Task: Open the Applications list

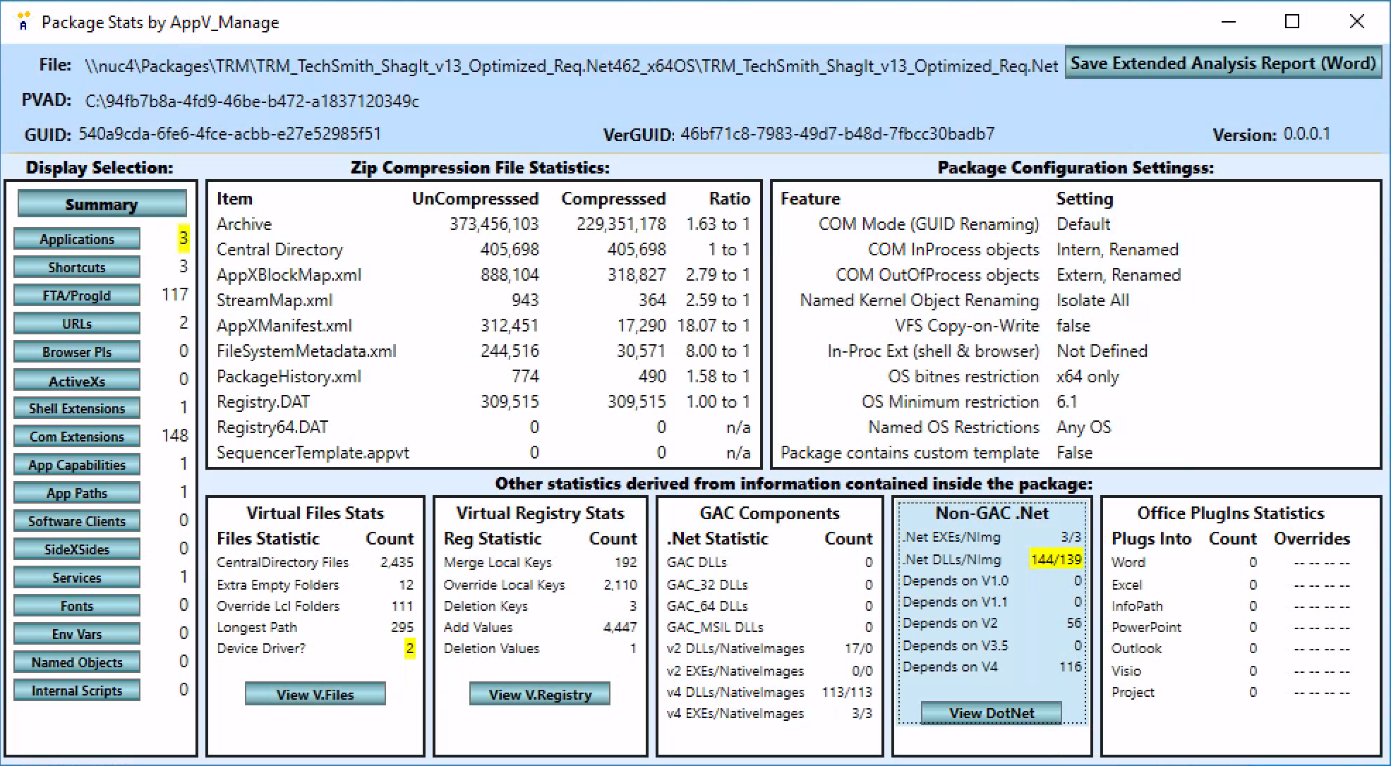Action: (77, 239)
